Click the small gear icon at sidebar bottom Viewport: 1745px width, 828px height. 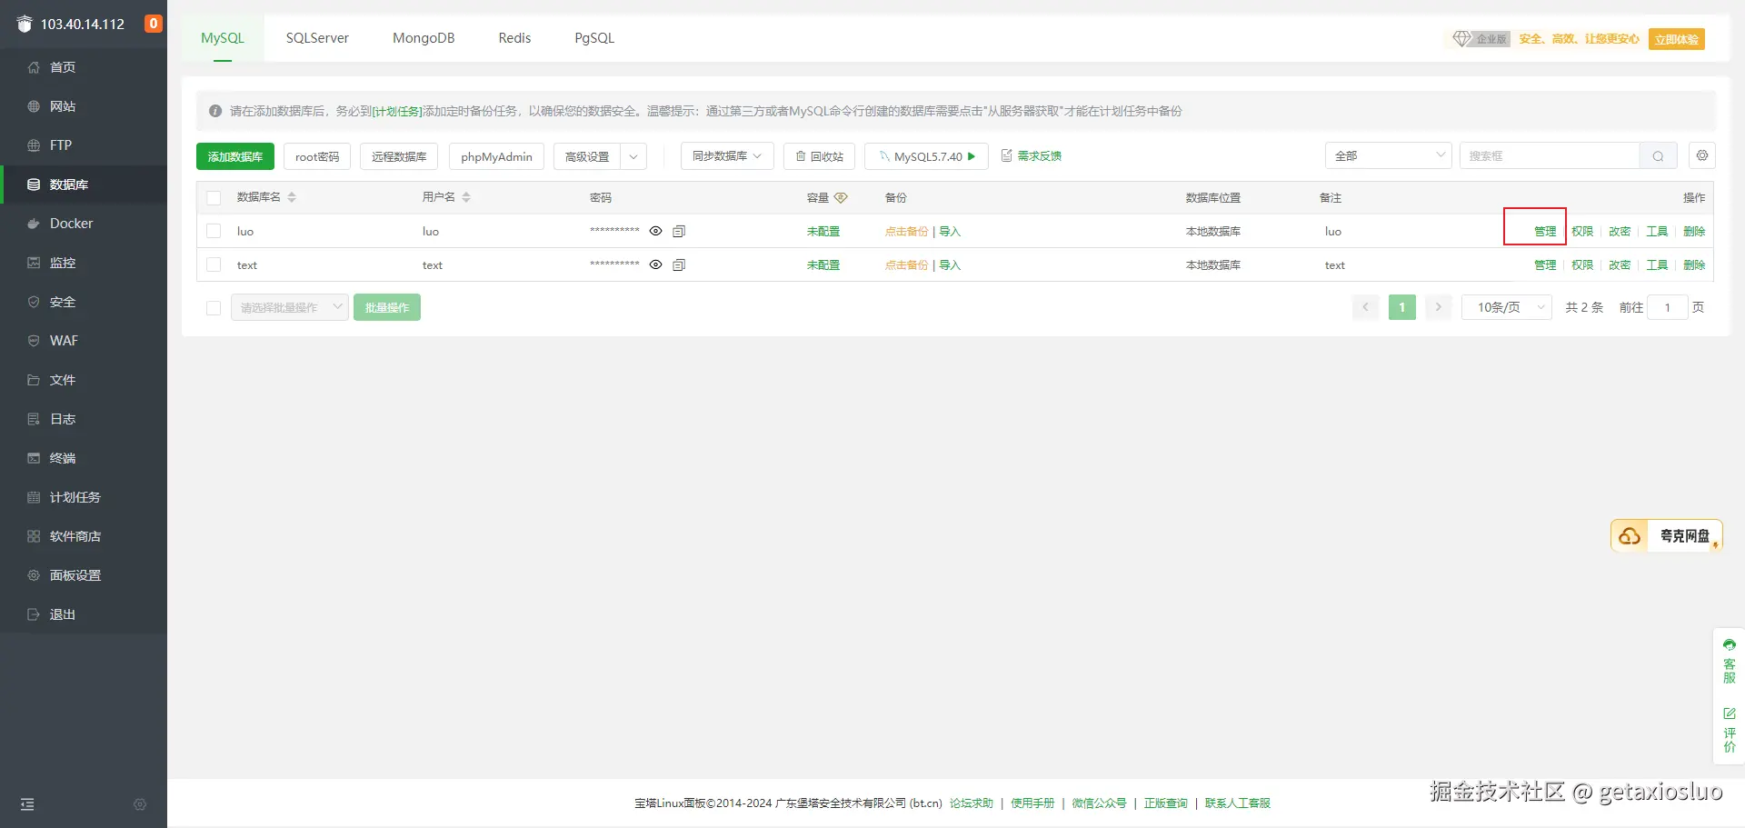click(x=140, y=804)
